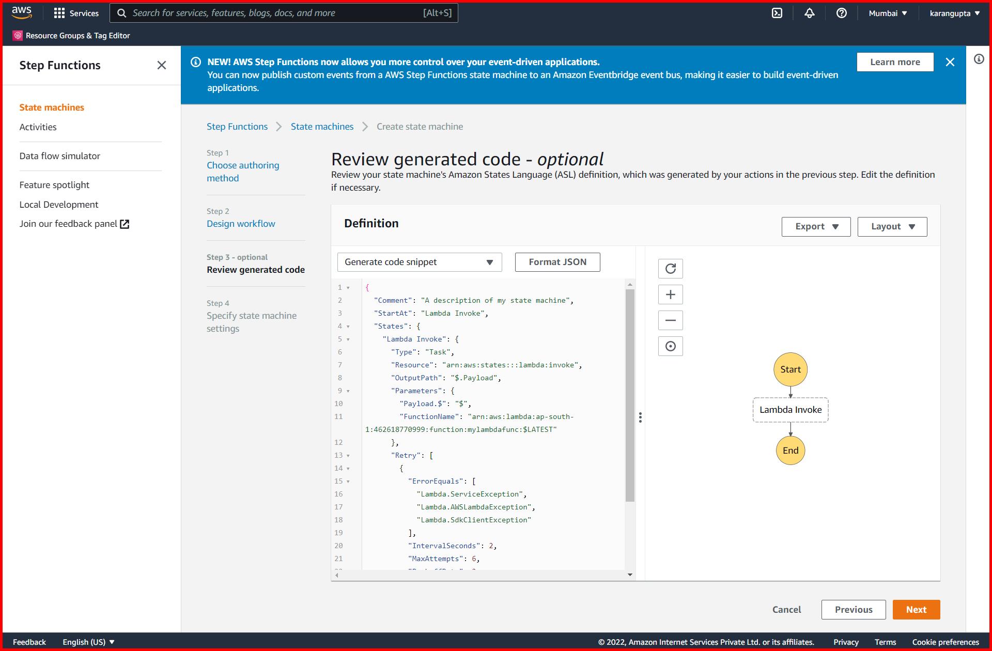The height and width of the screenshot is (651, 992).
Task: Click the AWS logo
Action: [x=21, y=12]
